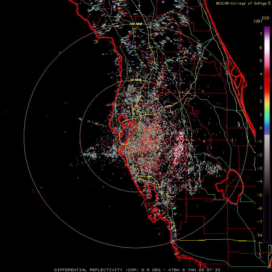Click the [dB] unit label
Screen dimensions: 272x272
tap(258, 21)
